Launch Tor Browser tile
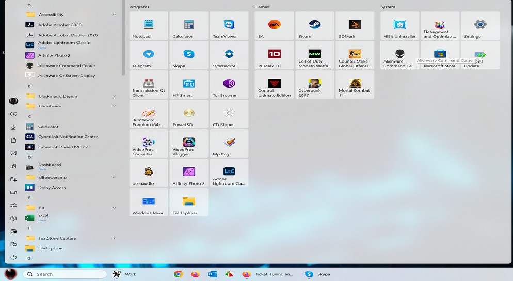Viewport: 513px width, 281px height. pyautogui.click(x=229, y=85)
